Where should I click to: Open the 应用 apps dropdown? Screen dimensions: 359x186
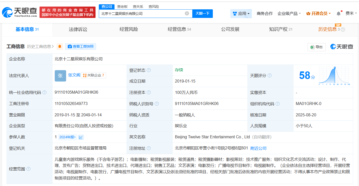coord(241,14)
